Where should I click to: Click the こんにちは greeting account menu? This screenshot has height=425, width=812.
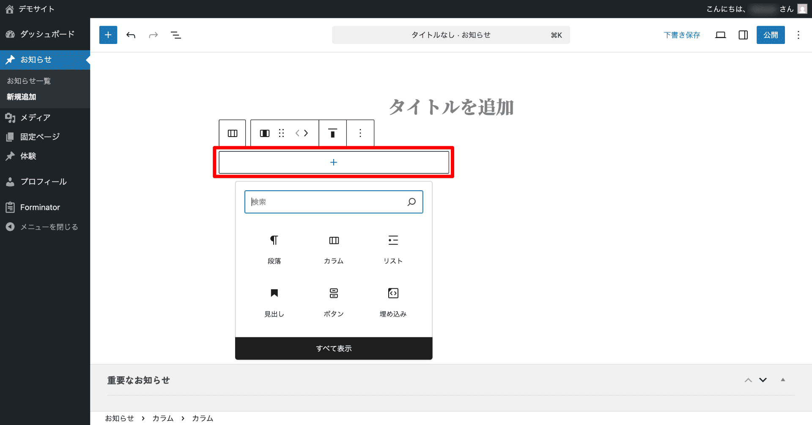click(x=756, y=9)
